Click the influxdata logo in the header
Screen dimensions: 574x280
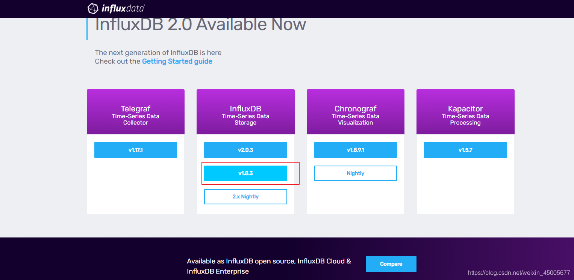pos(116,8)
